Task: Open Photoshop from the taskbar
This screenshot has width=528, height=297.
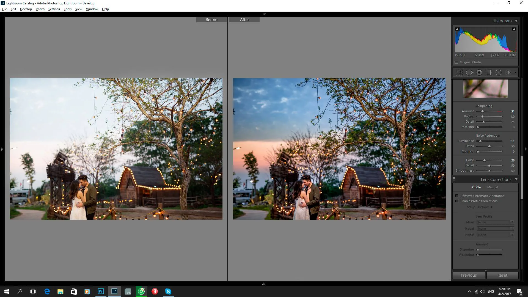Action: [x=101, y=291]
